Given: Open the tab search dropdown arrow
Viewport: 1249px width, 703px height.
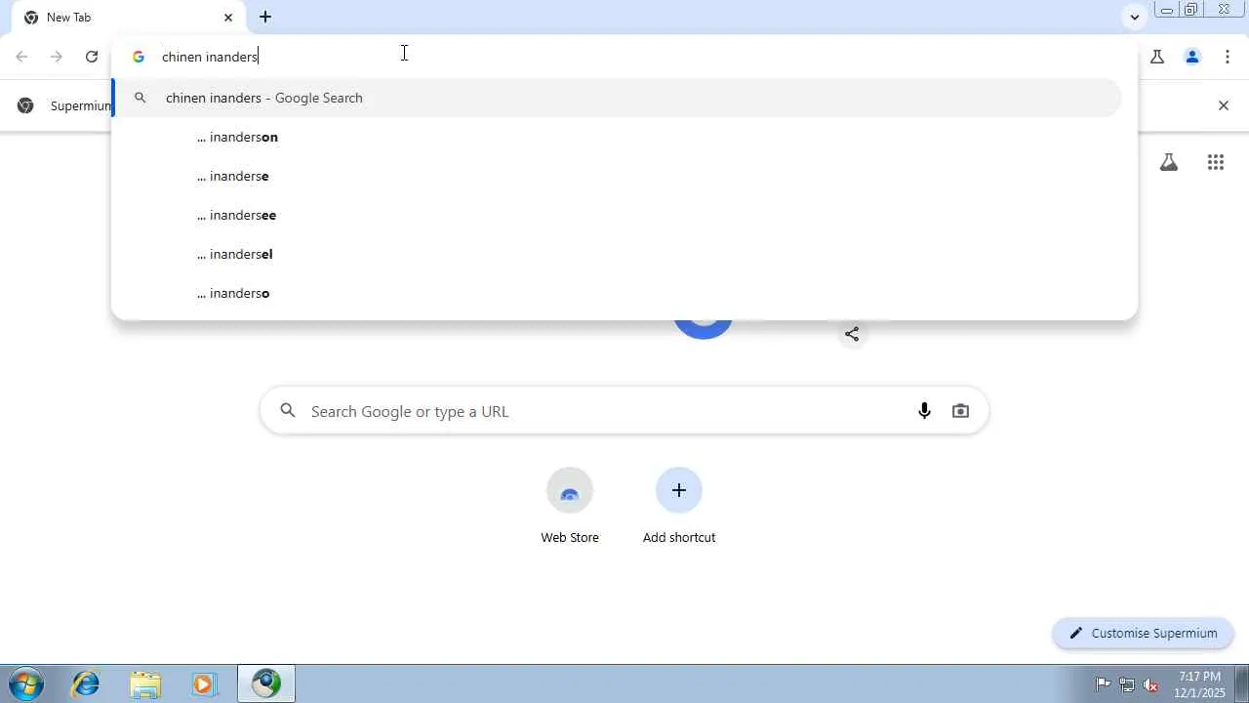Looking at the screenshot, I should 1134,17.
